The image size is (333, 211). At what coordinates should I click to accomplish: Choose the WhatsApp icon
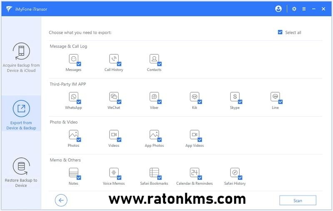pyautogui.click(x=74, y=97)
